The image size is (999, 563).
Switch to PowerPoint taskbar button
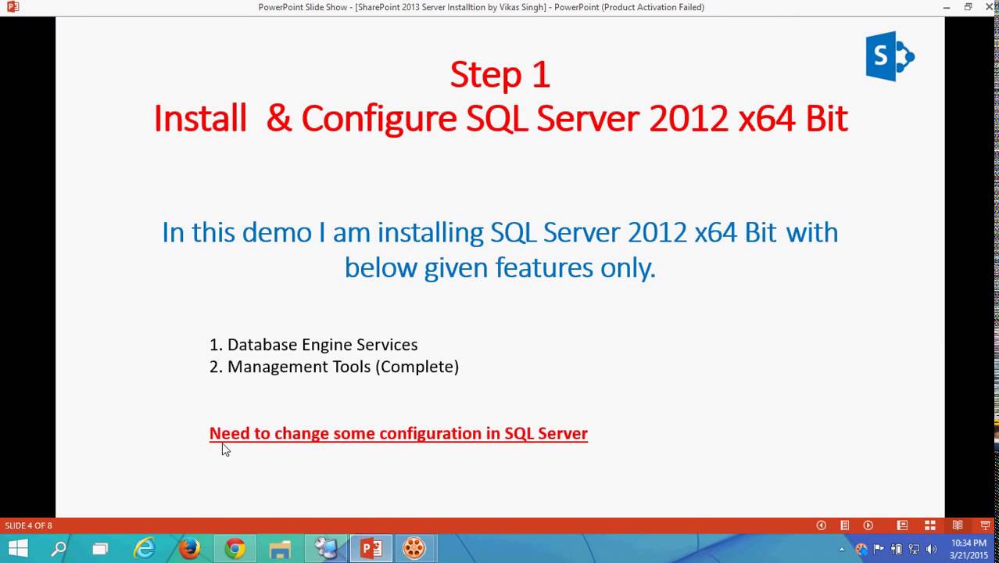pyautogui.click(x=371, y=549)
